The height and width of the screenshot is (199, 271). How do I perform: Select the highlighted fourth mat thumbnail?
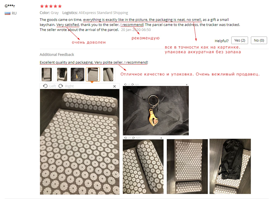click(x=93, y=75)
